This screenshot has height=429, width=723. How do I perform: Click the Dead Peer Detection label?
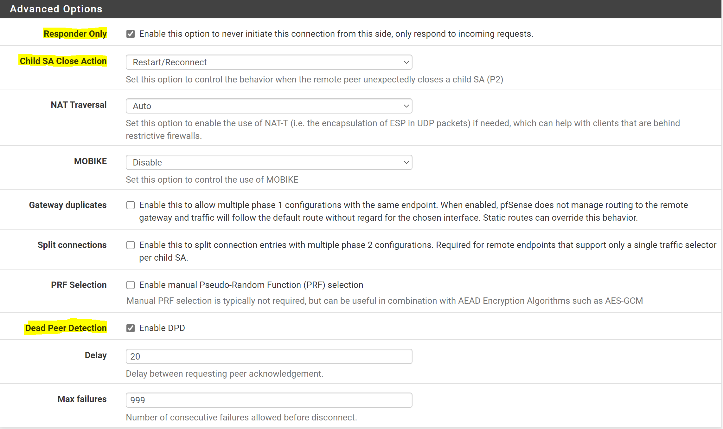66,328
